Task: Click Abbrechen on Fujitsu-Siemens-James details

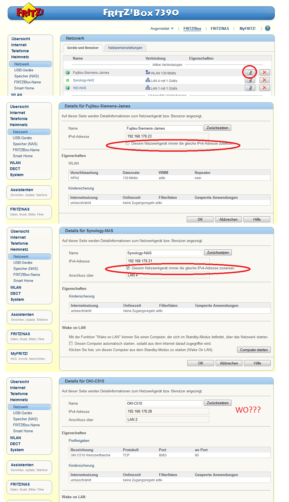Action: click(x=228, y=219)
